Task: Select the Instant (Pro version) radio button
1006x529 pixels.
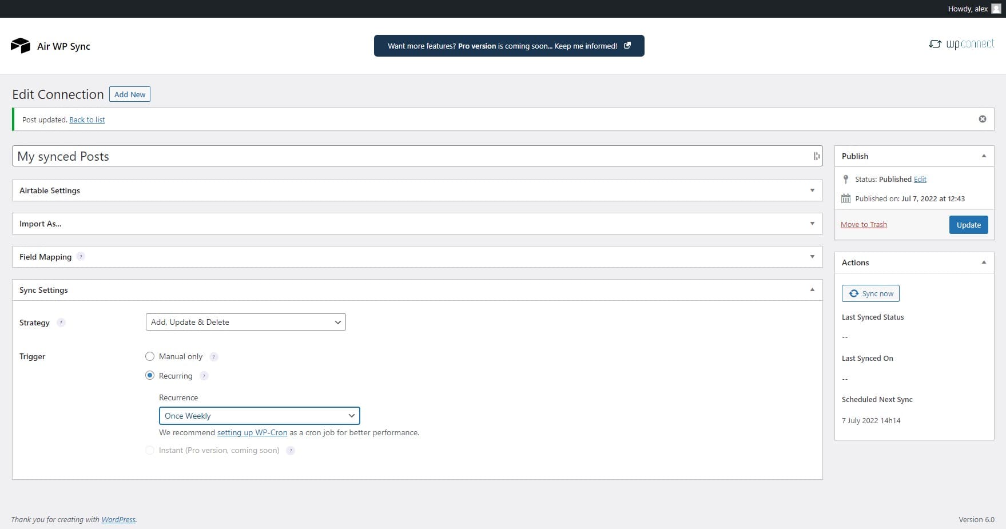Action: tap(150, 450)
